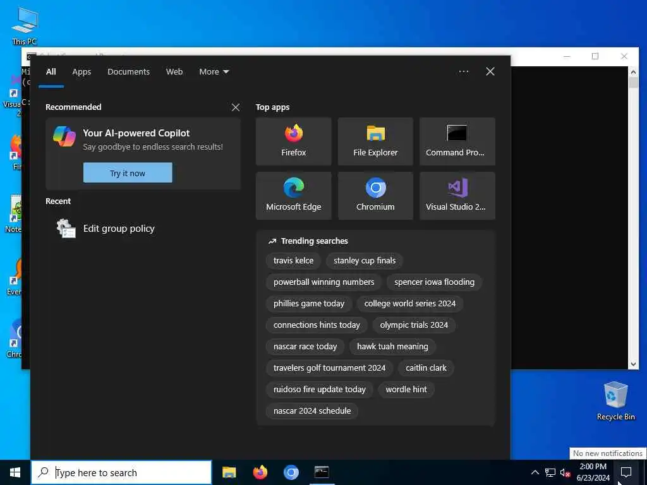This screenshot has width=647, height=485.
Task: Click the Try it now button
Action: point(128,173)
